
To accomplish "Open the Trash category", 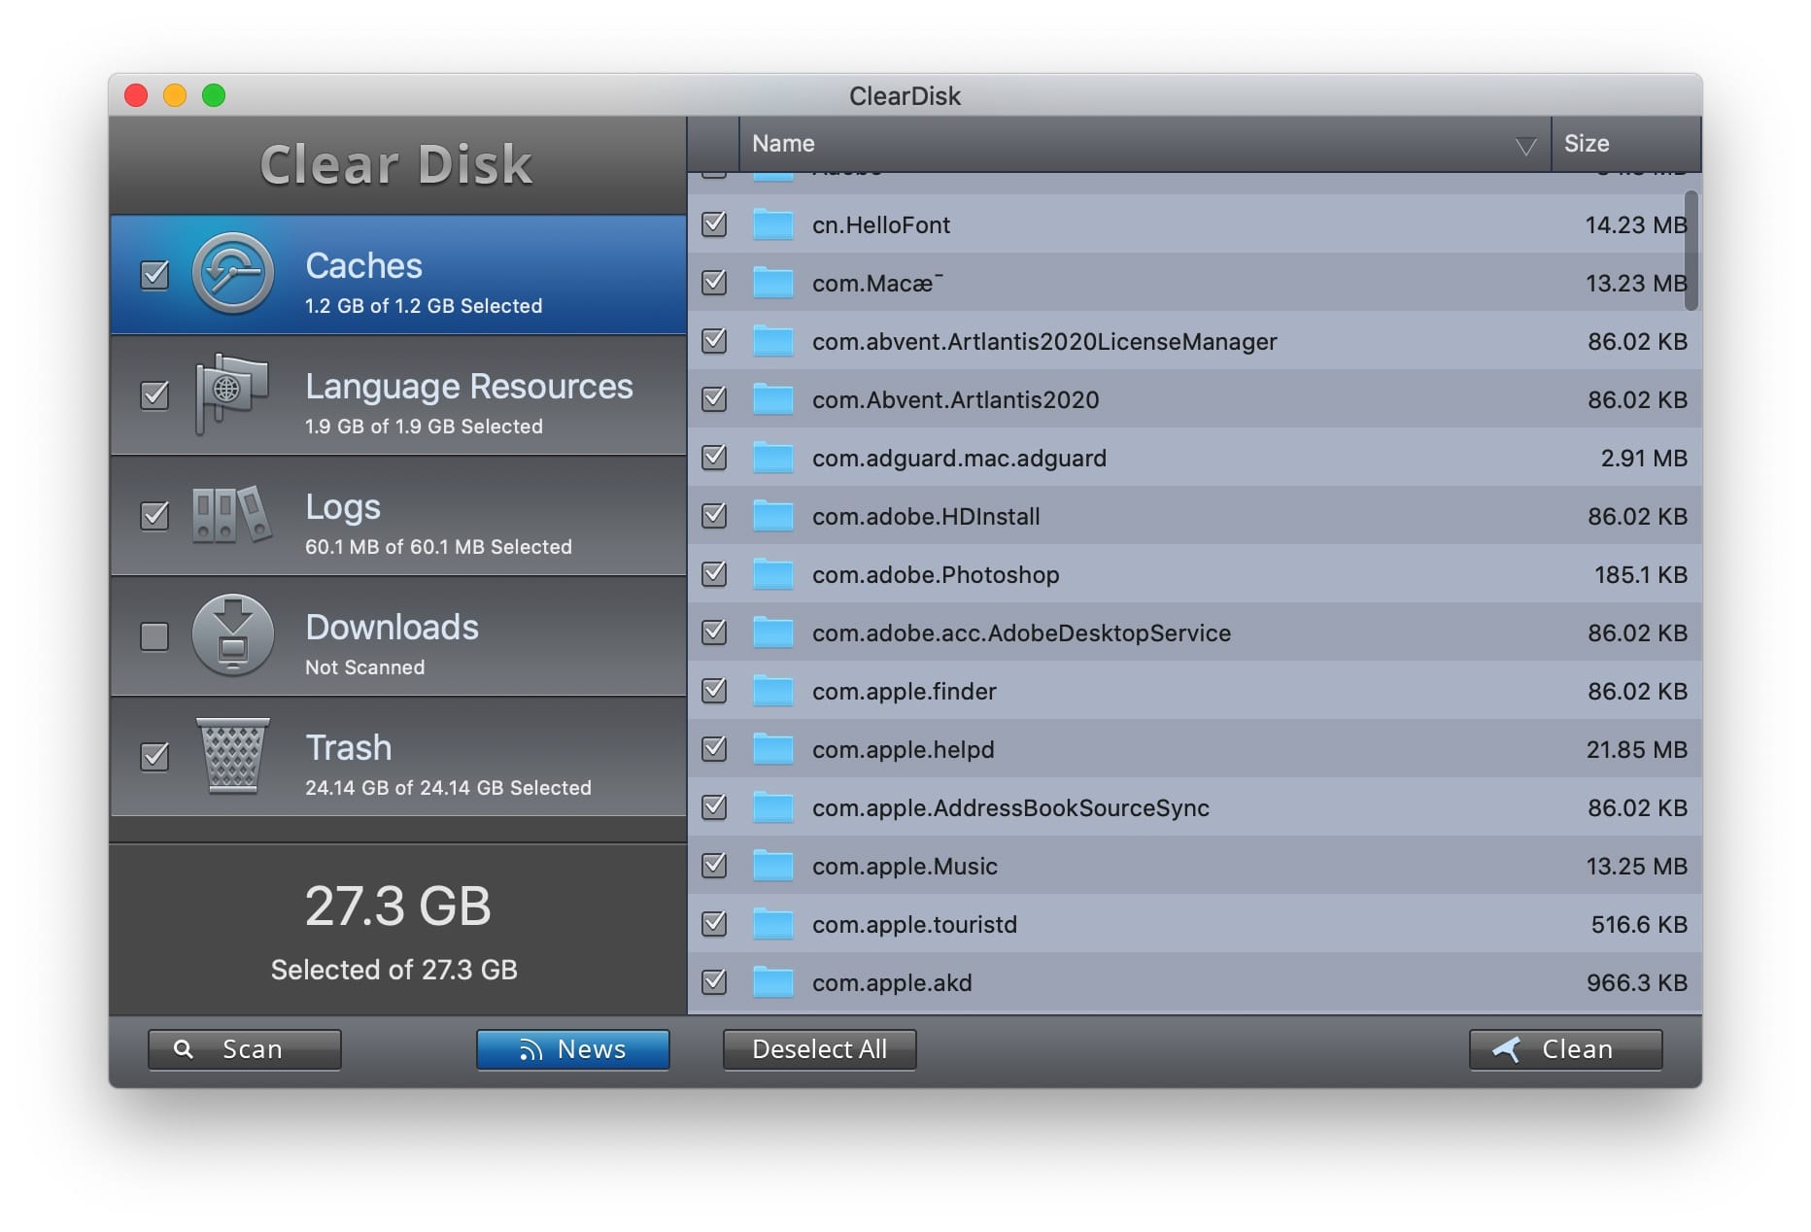I will (398, 757).
